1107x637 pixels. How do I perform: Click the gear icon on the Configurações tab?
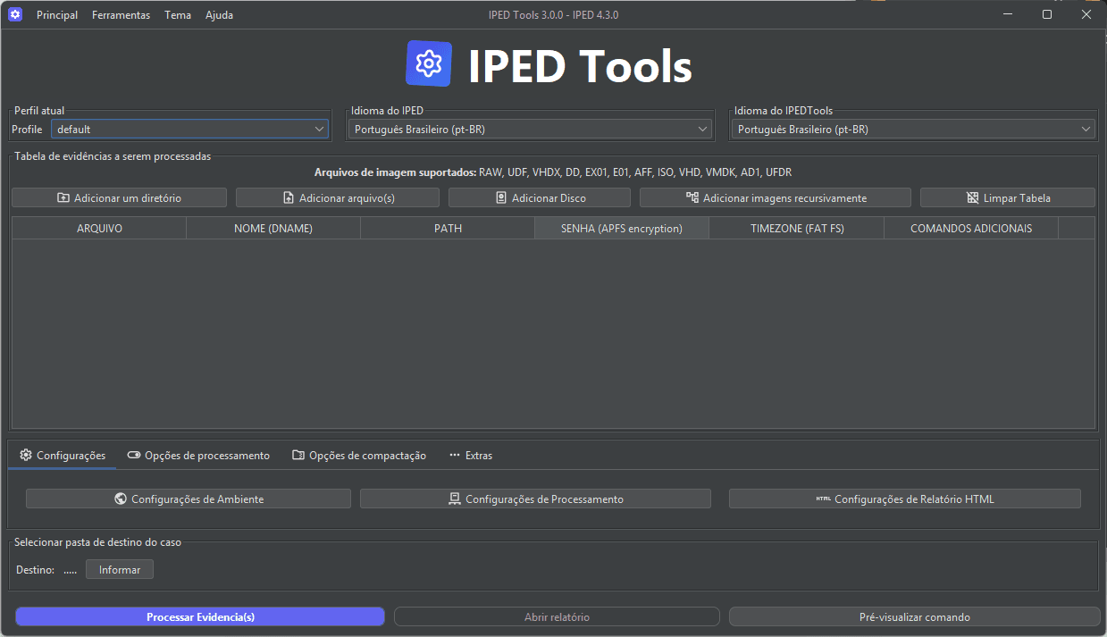26,456
